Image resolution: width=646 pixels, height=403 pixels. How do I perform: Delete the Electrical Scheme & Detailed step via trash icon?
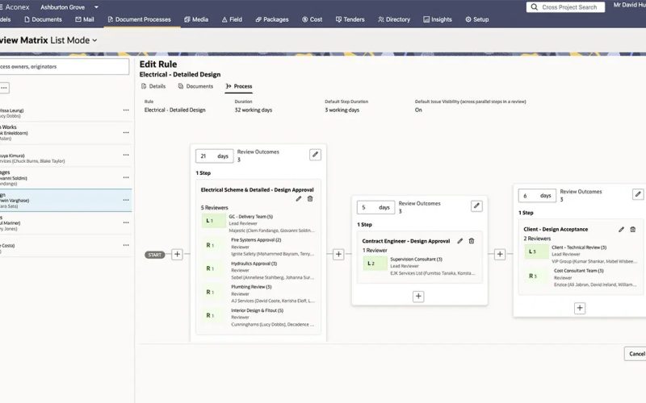310,198
